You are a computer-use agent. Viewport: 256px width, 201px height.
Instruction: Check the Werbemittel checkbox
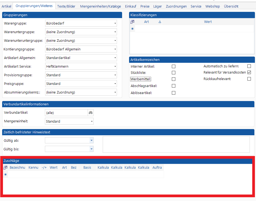173,79
